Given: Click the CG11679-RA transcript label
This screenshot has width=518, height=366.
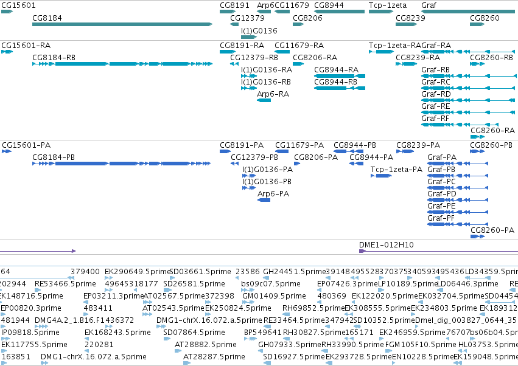Looking at the screenshot, I should pos(299,45).
